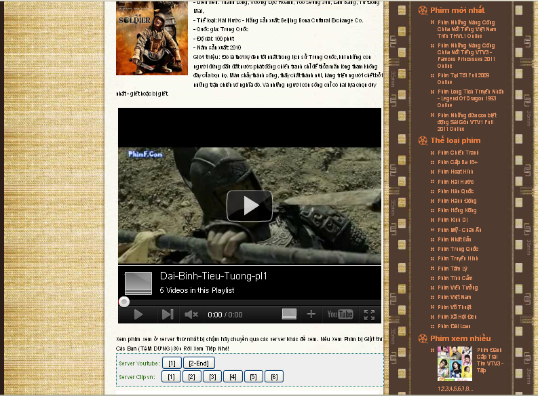Open Phim Tình Cảm category
Viewport: 538px width, 396px height.
455,278
